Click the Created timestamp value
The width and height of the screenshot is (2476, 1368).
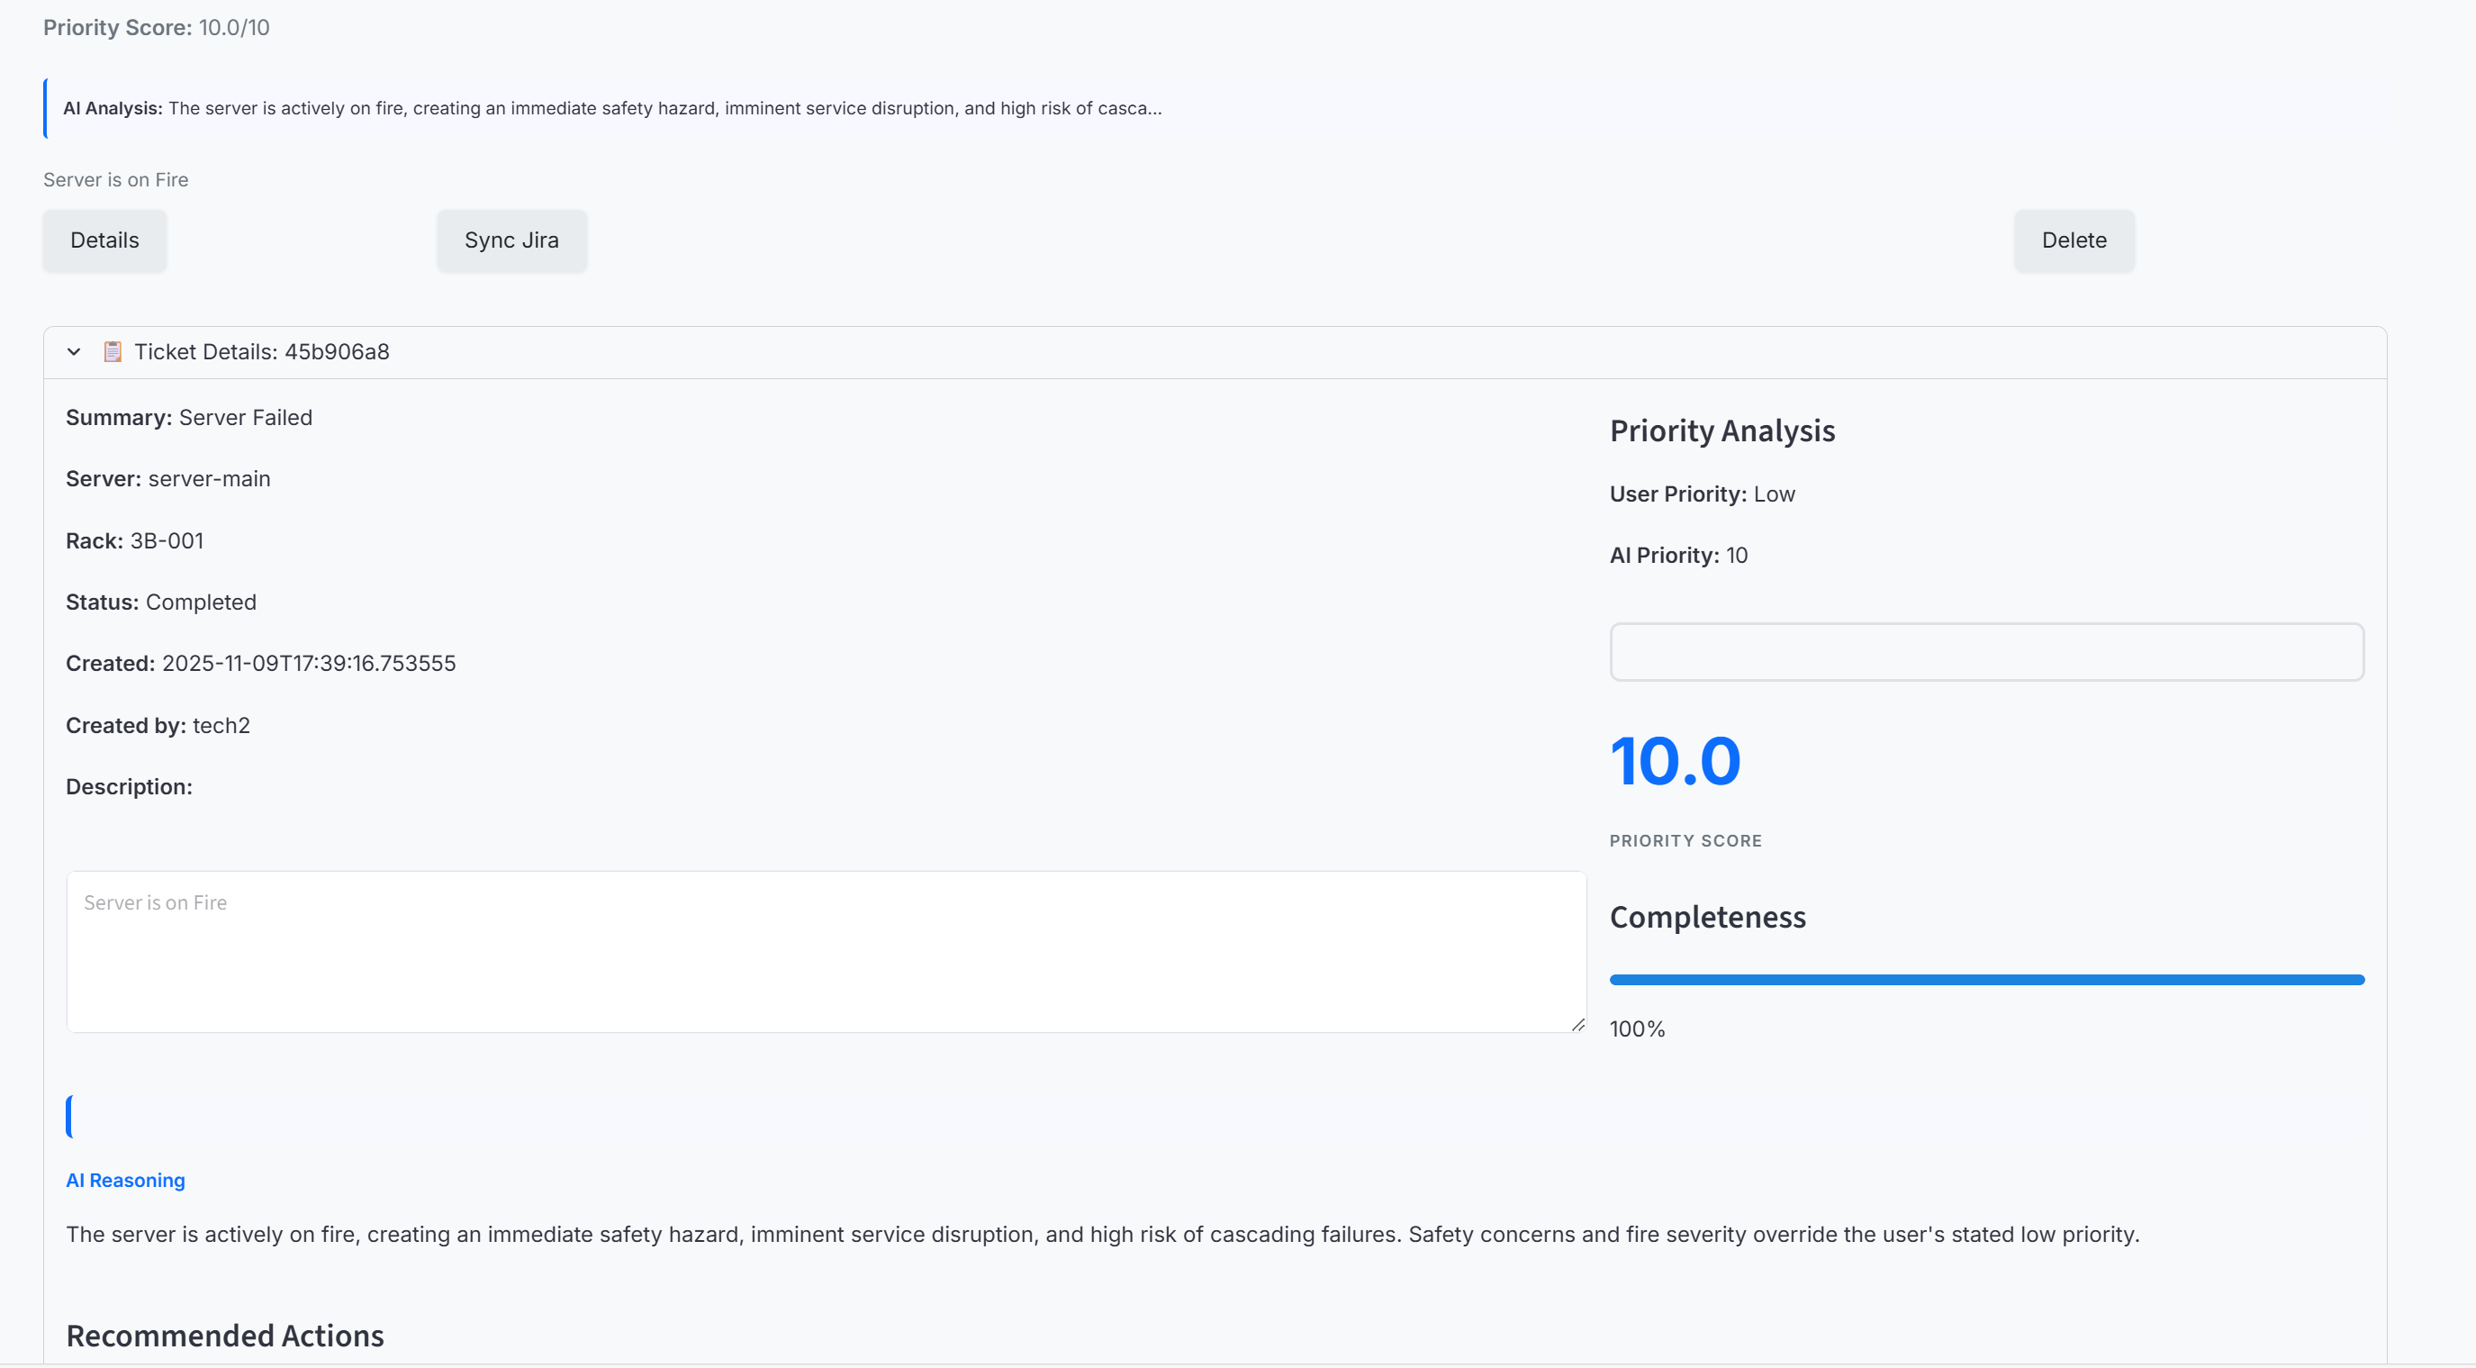309,664
